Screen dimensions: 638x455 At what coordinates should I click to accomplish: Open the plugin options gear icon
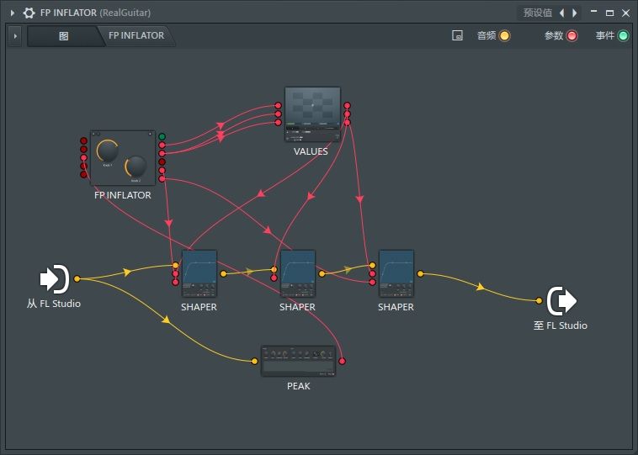tap(29, 13)
